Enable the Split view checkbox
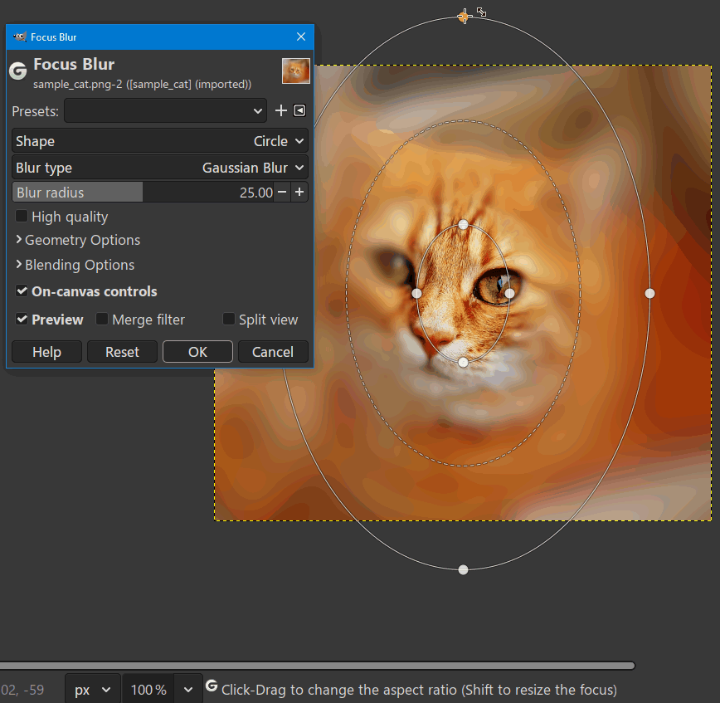720x703 pixels. 229,320
